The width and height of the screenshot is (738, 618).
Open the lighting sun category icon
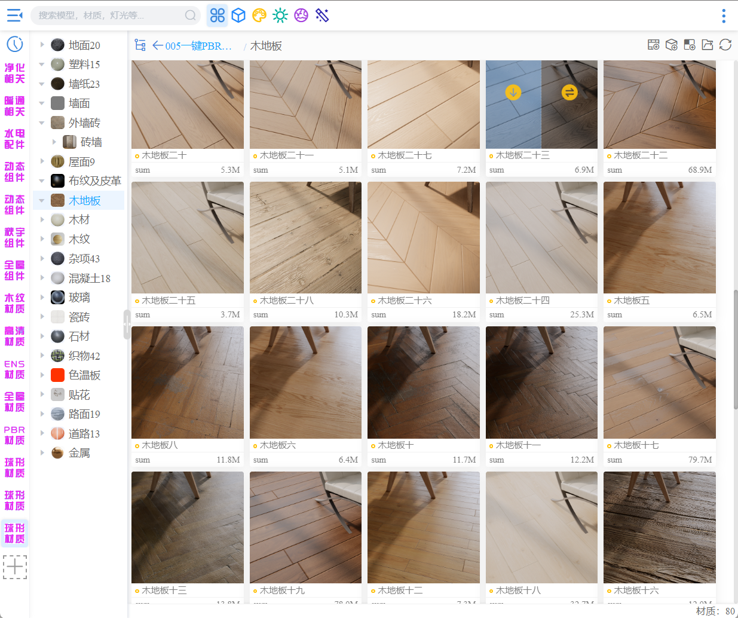point(280,16)
